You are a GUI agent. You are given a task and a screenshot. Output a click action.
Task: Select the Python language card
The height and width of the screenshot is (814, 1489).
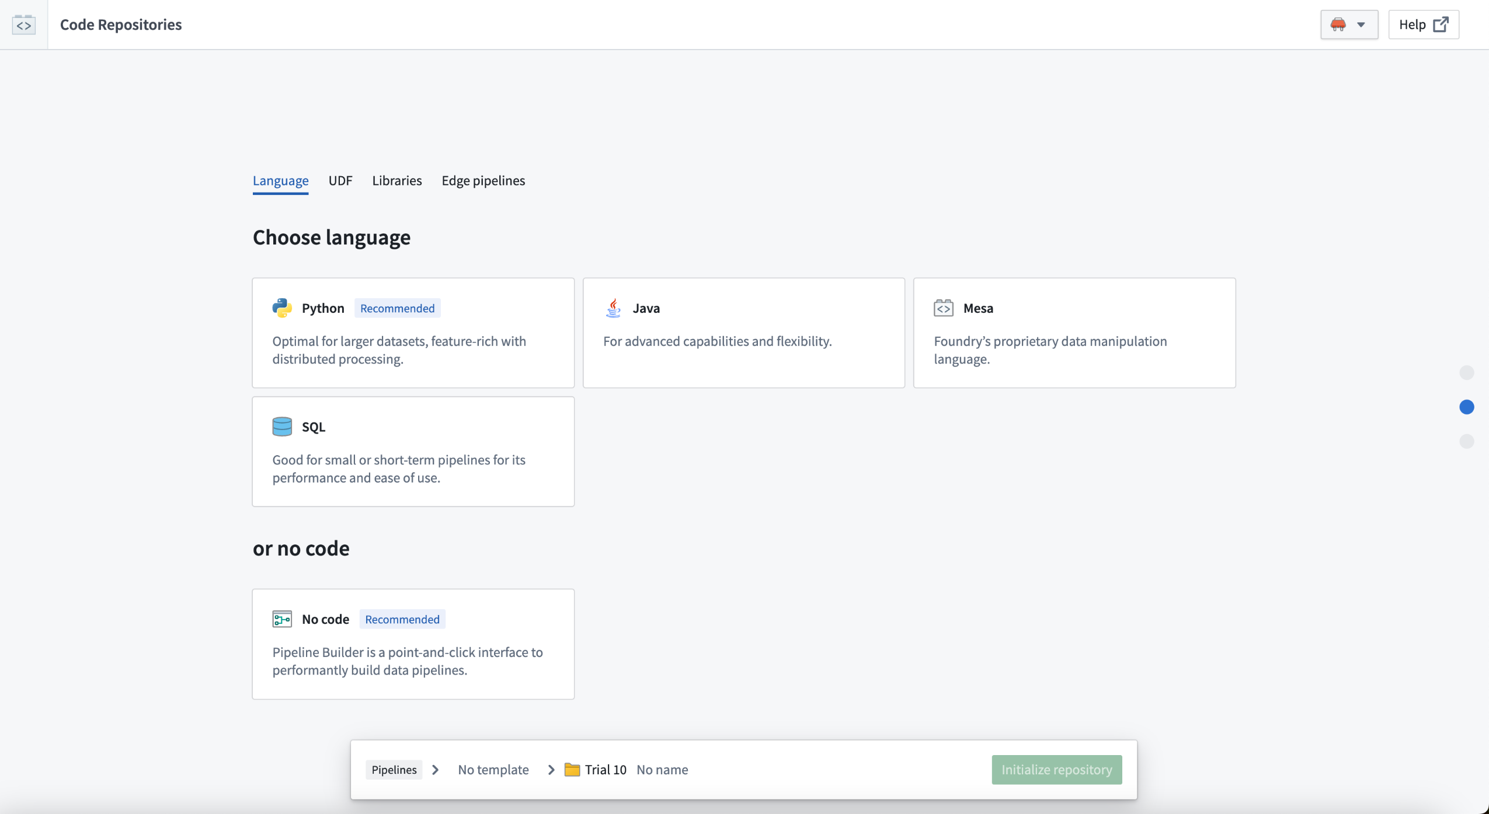[x=413, y=333]
